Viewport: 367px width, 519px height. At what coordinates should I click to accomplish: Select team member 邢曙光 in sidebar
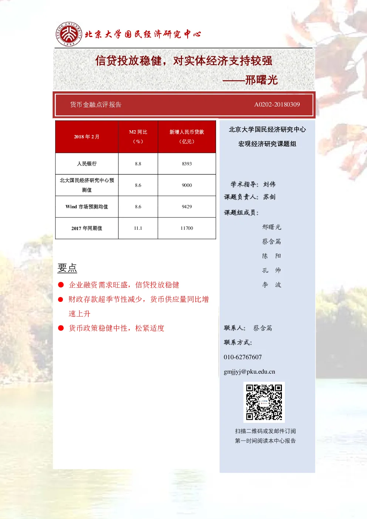272,227
